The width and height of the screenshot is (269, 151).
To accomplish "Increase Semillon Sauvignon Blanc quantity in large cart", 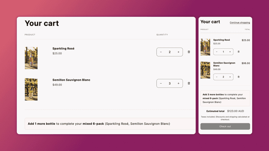I will (x=178, y=83).
